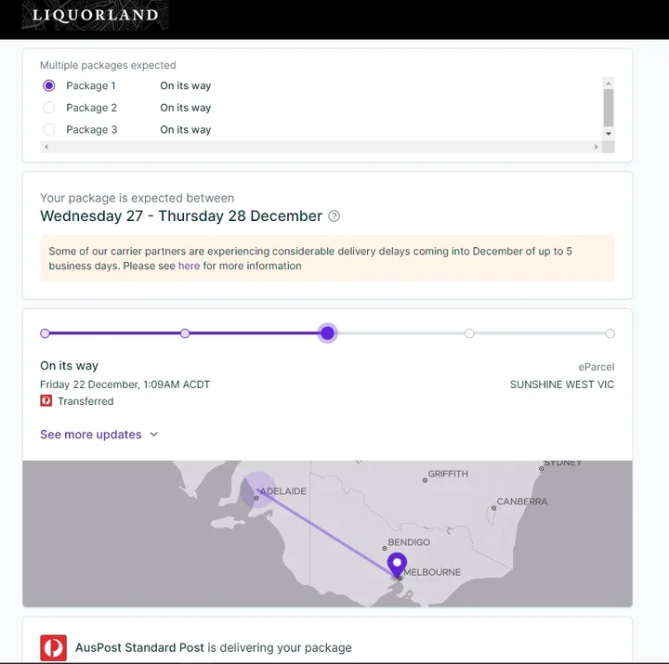Viewport: 669px width, 664px height.
Task: Open the 'here' delay information link
Action: (x=189, y=266)
